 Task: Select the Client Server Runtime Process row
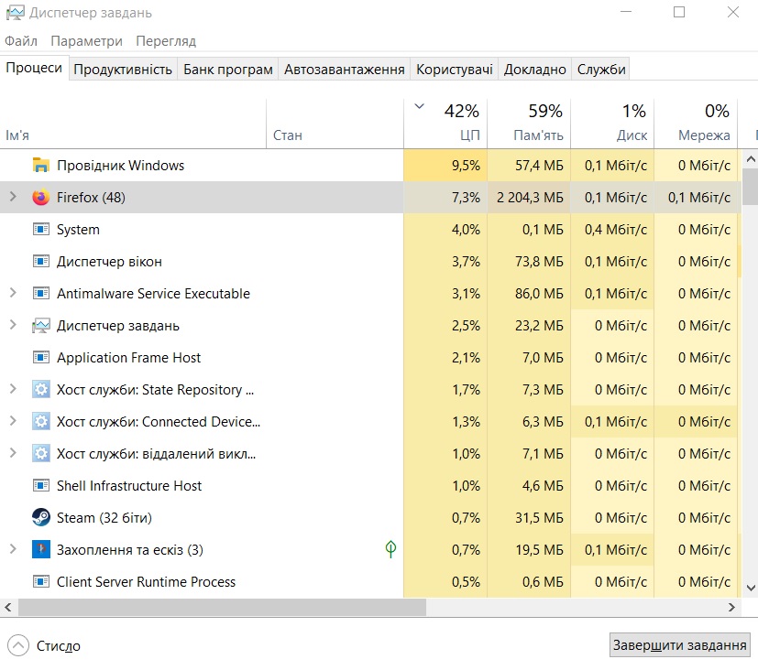pyautogui.click(x=370, y=581)
